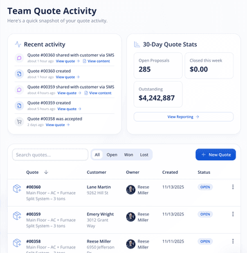Open View quote link for #00359 created
Image resolution: width=247 pixels, height=253 pixels.
pos(69,109)
